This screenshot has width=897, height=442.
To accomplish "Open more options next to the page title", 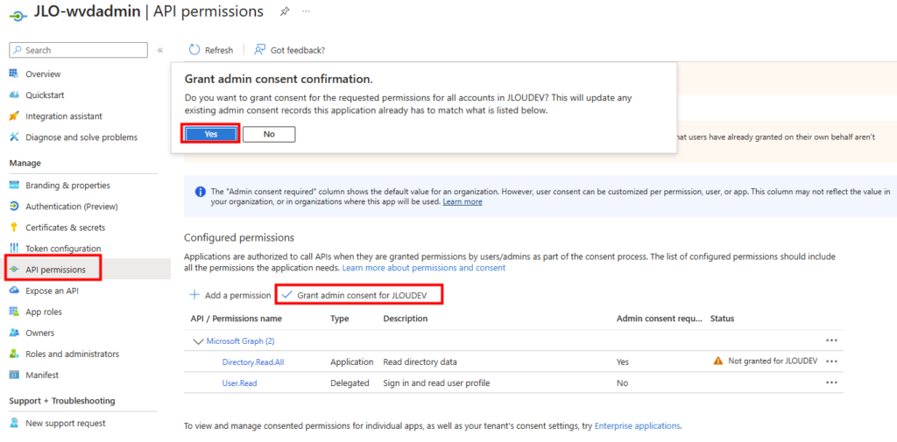I will pos(306,12).
